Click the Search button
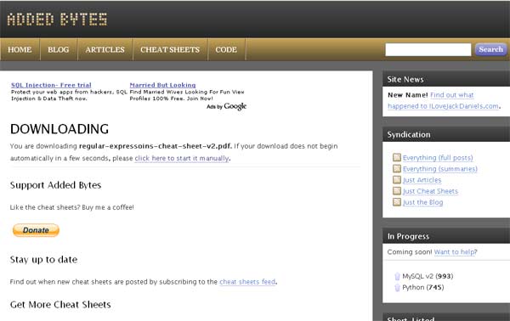Image resolution: width=510 pixels, height=321 pixels. (x=490, y=49)
